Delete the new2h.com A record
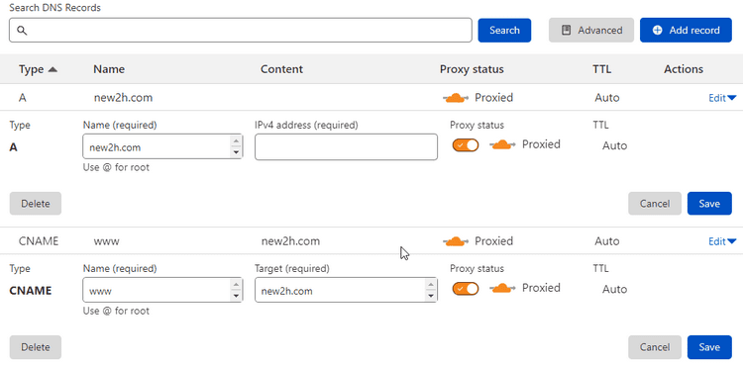The height and width of the screenshot is (366, 743). [36, 204]
